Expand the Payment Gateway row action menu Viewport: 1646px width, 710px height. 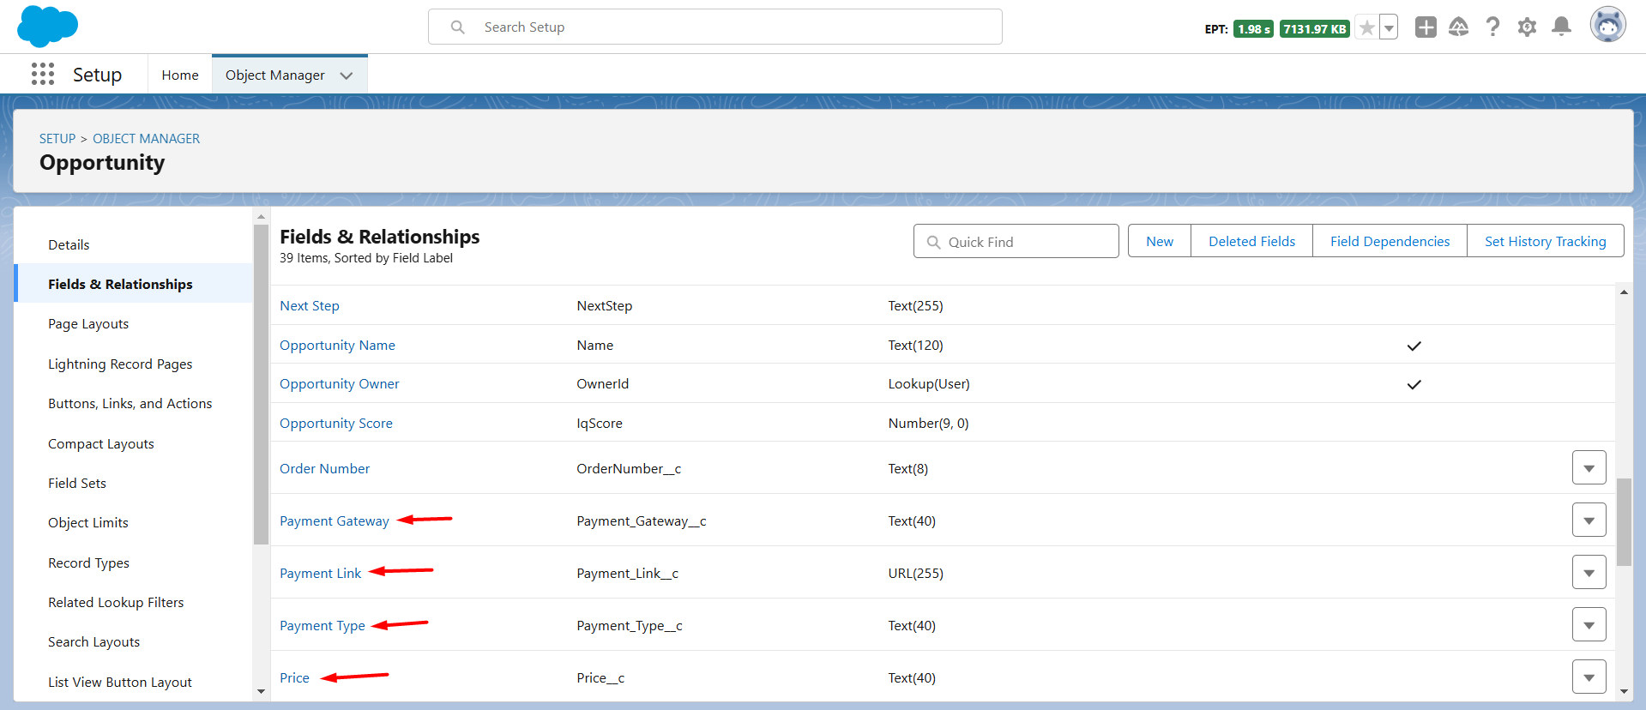[1589, 520]
